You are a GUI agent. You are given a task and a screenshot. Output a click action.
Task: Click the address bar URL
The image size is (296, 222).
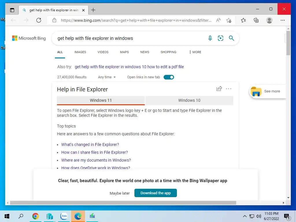point(136,20)
